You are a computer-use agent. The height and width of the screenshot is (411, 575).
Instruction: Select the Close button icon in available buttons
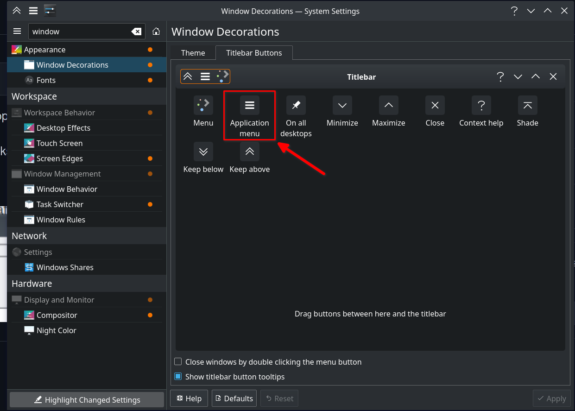pos(435,105)
